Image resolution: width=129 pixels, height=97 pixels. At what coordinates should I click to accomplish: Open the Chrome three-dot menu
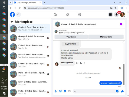click(x=126, y=8)
